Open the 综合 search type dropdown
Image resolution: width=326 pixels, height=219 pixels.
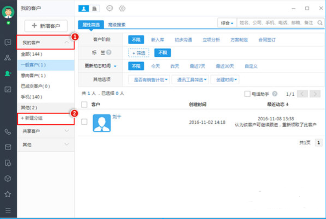[227, 22]
